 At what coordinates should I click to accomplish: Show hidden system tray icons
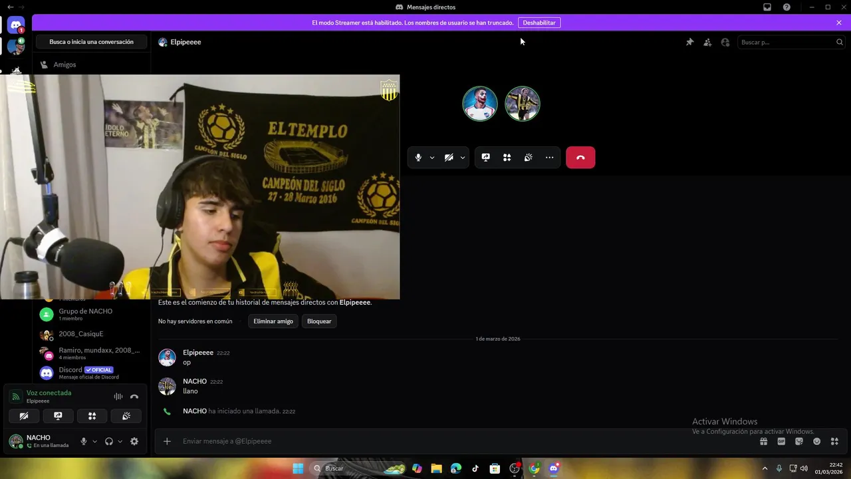coord(765,468)
